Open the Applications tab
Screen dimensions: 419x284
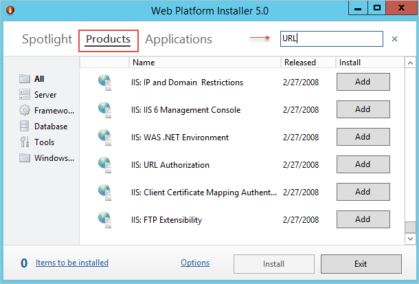click(179, 39)
